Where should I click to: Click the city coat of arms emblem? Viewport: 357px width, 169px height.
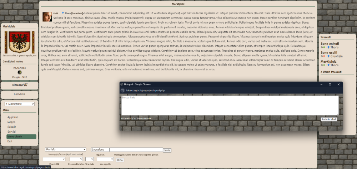[19, 42]
